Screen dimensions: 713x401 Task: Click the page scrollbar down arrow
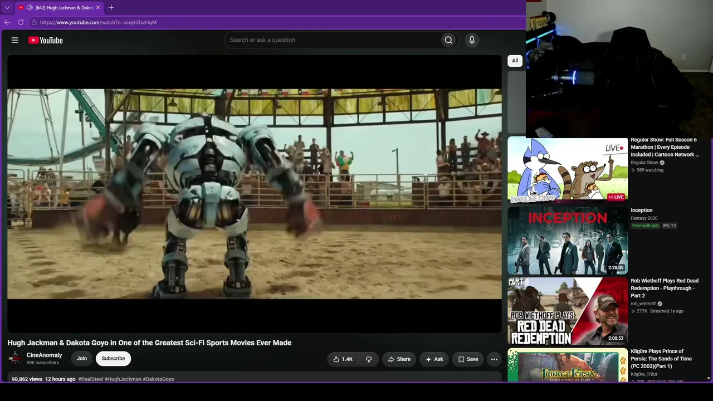point(709,379)
